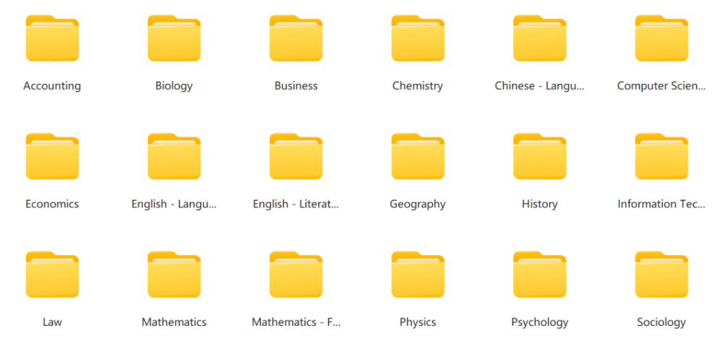Click the Biology folder icon
Image resolution: width=725 pixels, height=341 pixels.
(x=174, y=39)
